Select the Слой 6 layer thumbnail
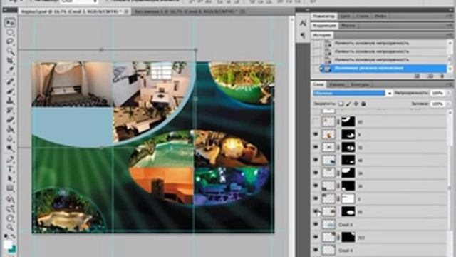Image resolution: width=456 pixels, height=257 pixels. (x=328, y=224)
